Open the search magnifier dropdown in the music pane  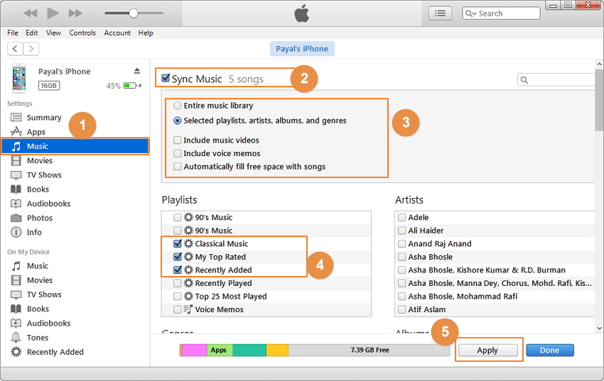(525, 80)
